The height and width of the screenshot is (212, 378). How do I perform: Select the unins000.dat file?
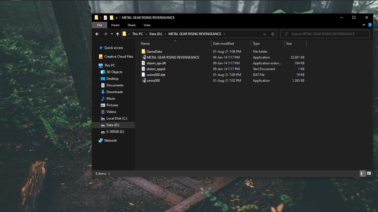(156, 75)
